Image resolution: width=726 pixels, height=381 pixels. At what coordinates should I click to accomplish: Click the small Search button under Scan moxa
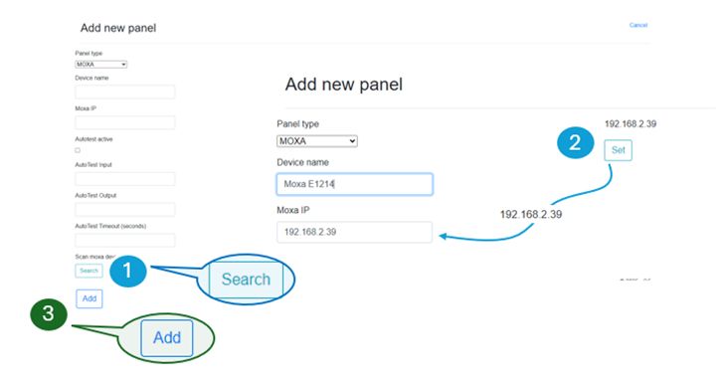point(89,271)
